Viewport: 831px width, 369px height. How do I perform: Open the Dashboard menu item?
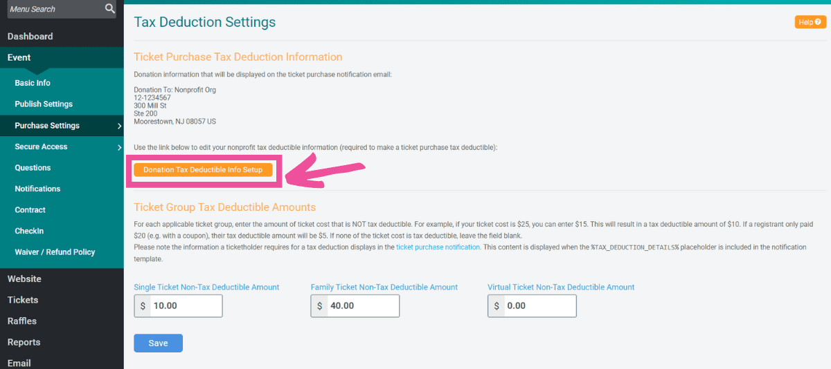30,37
